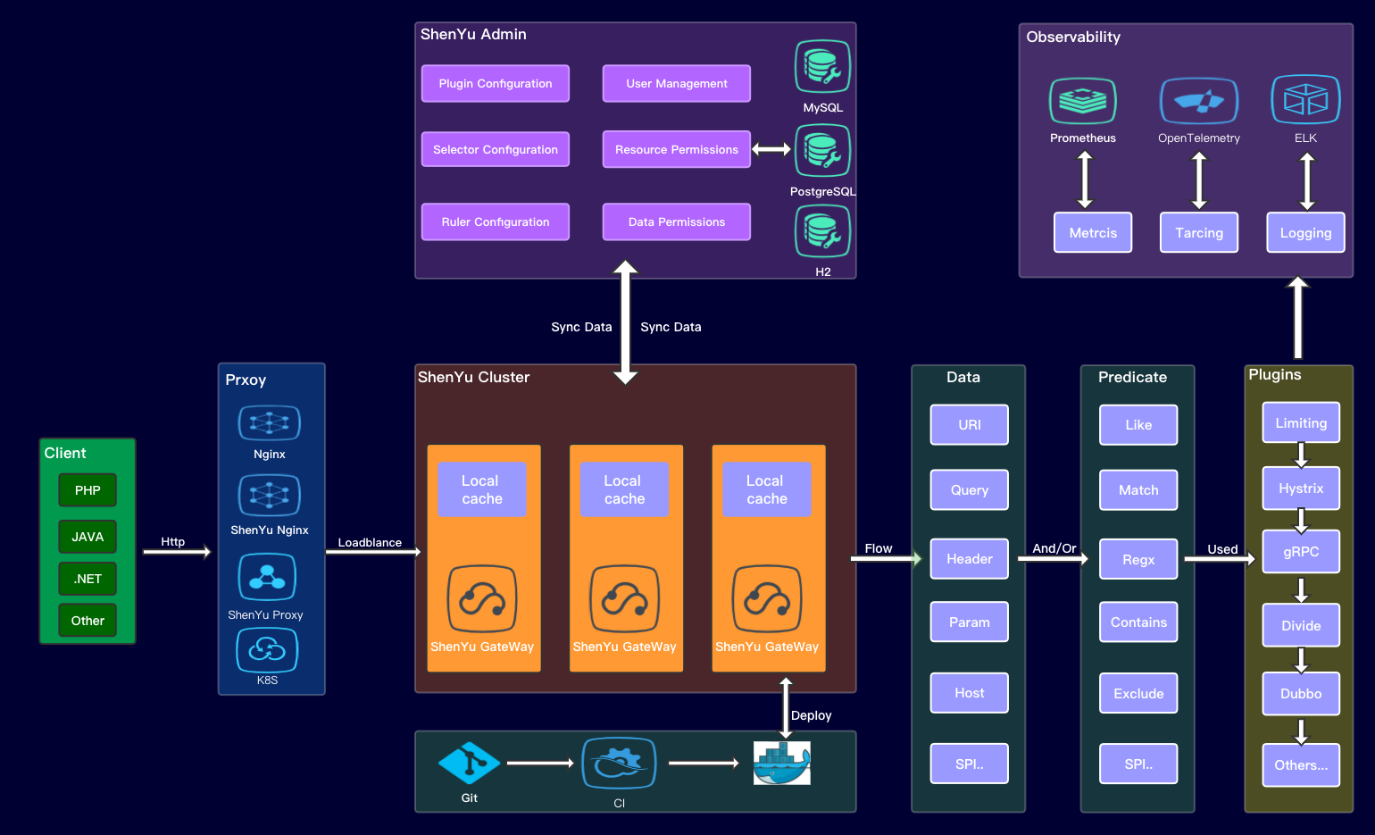Click the Header data box
This screenshot has width=1375, height=835.
pyautogui.click(x=969, y=559)
